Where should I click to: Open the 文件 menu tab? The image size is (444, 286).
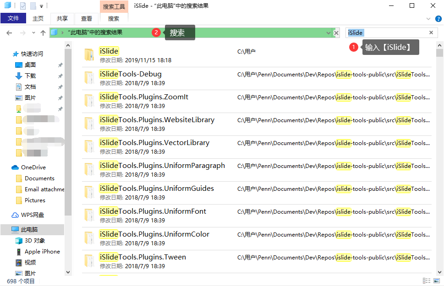coord(13,18)
